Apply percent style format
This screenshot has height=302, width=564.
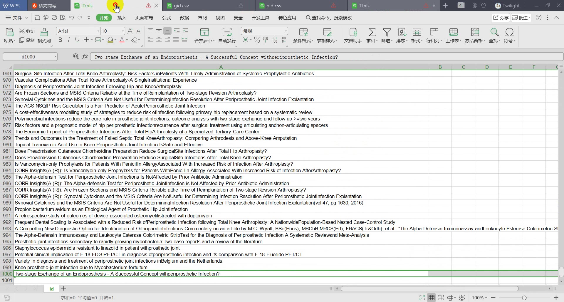tap(257, 40)
